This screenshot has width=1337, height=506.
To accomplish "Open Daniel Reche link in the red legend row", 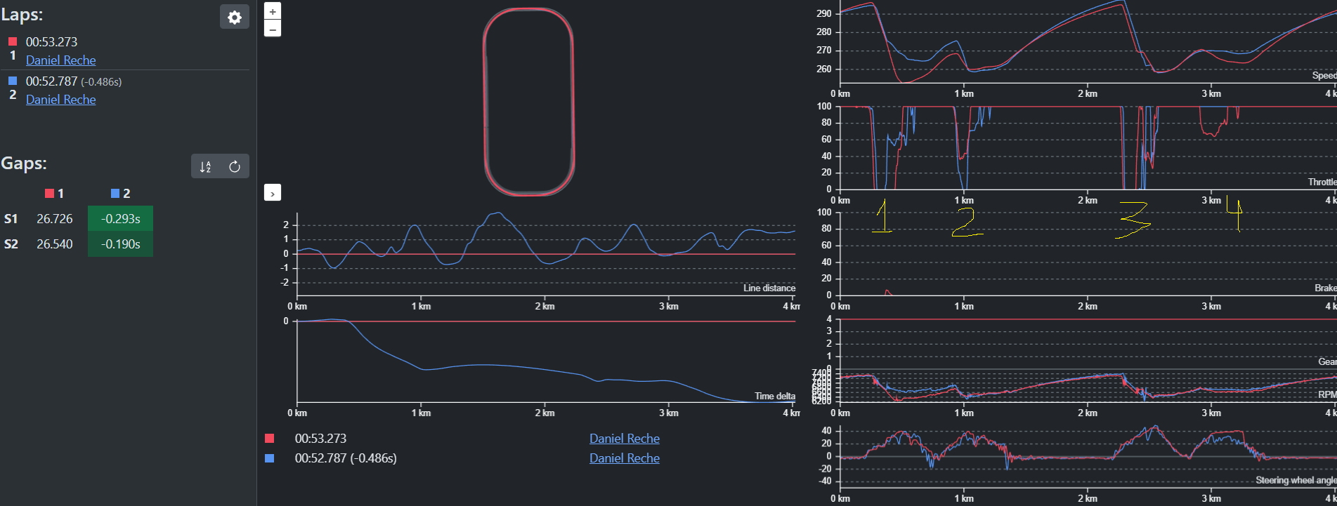I will coord(624,439).
